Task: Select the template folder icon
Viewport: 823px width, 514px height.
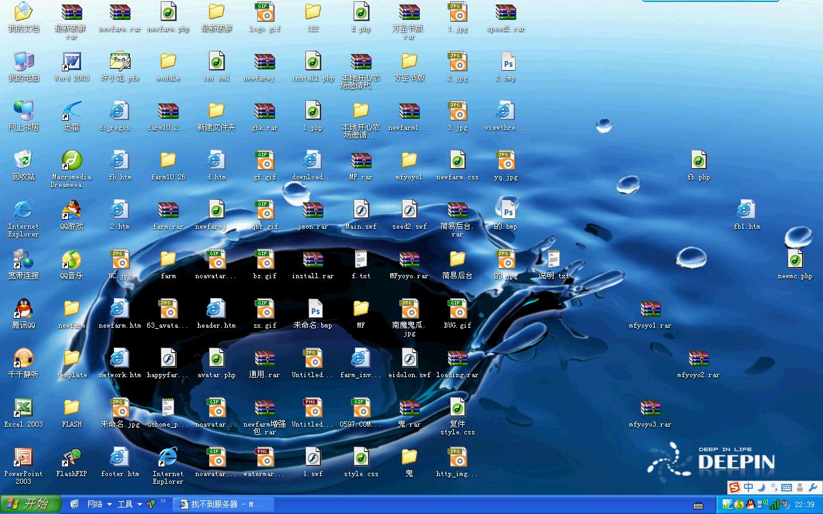Action: [71, 363]
